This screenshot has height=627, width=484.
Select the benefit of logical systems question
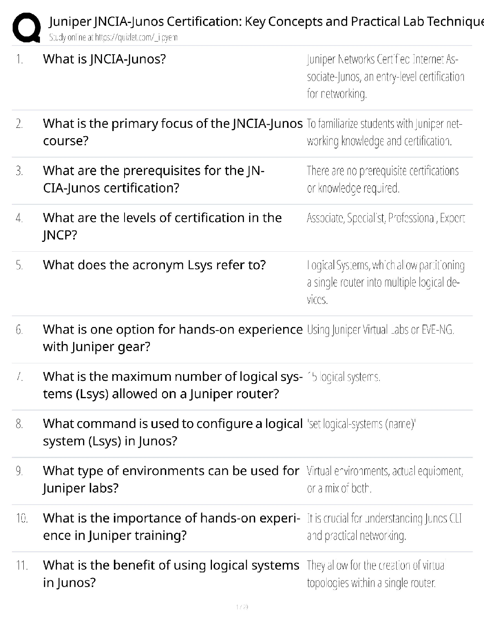(171, 573)
